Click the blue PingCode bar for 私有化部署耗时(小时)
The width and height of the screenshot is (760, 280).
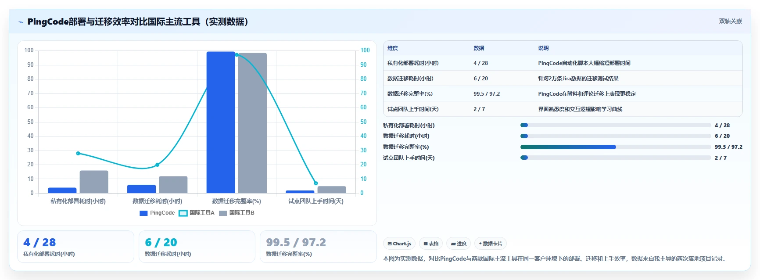click(x=62, y=190)
